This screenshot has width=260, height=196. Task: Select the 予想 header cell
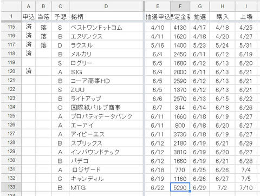[x=60, y=16]
